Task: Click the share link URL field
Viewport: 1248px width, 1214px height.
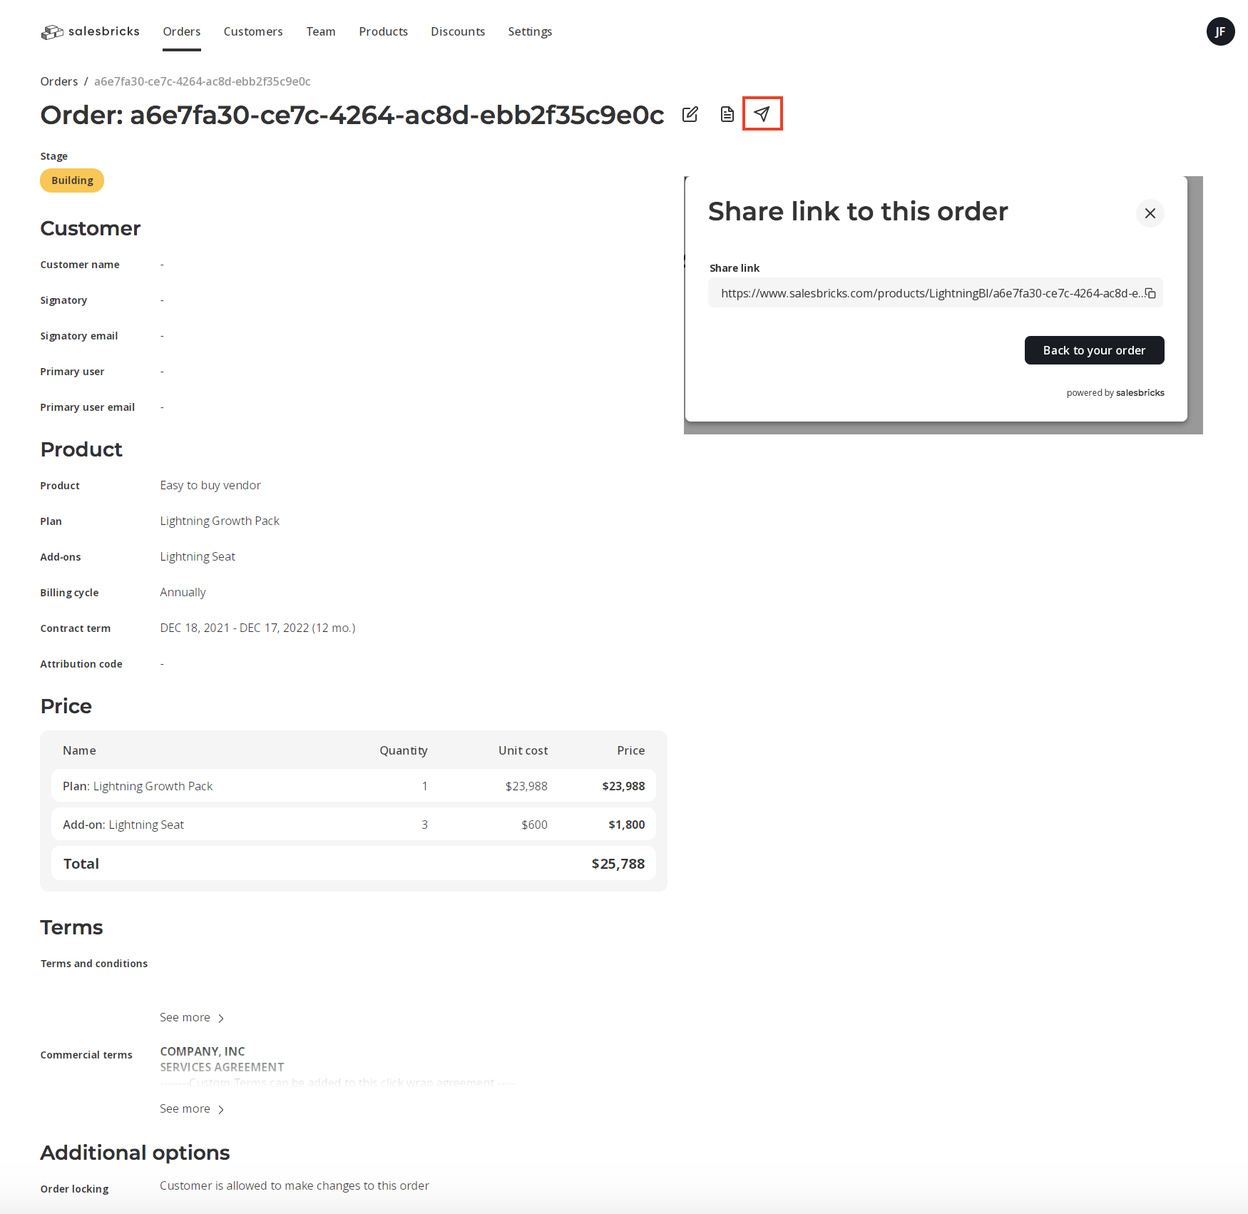Action: tap(935, 293)
